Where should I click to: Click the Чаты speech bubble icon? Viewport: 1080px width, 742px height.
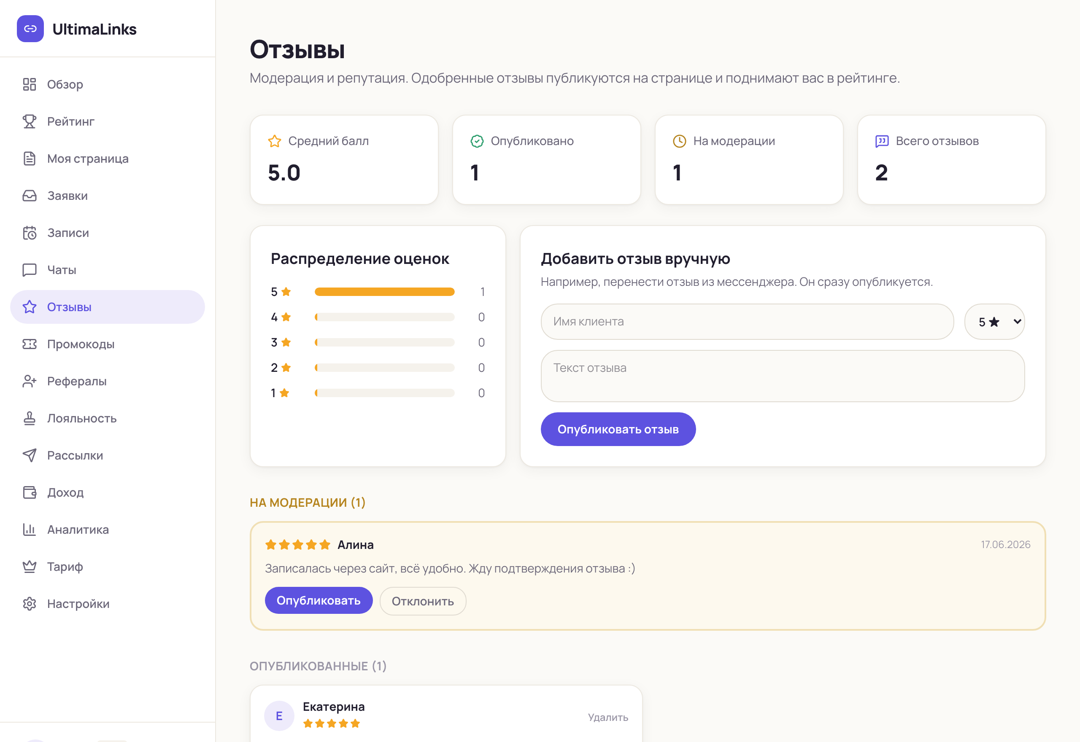(x=29, y=270)
